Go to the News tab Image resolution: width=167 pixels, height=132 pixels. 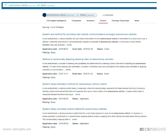click(137, 21)
